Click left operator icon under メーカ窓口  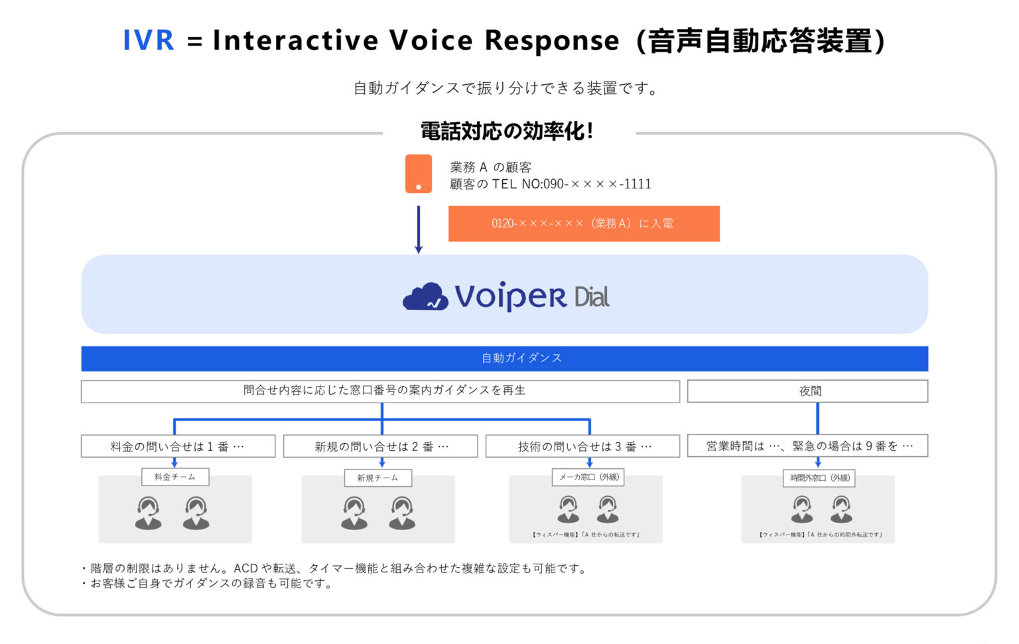click(x=568, y=509)
